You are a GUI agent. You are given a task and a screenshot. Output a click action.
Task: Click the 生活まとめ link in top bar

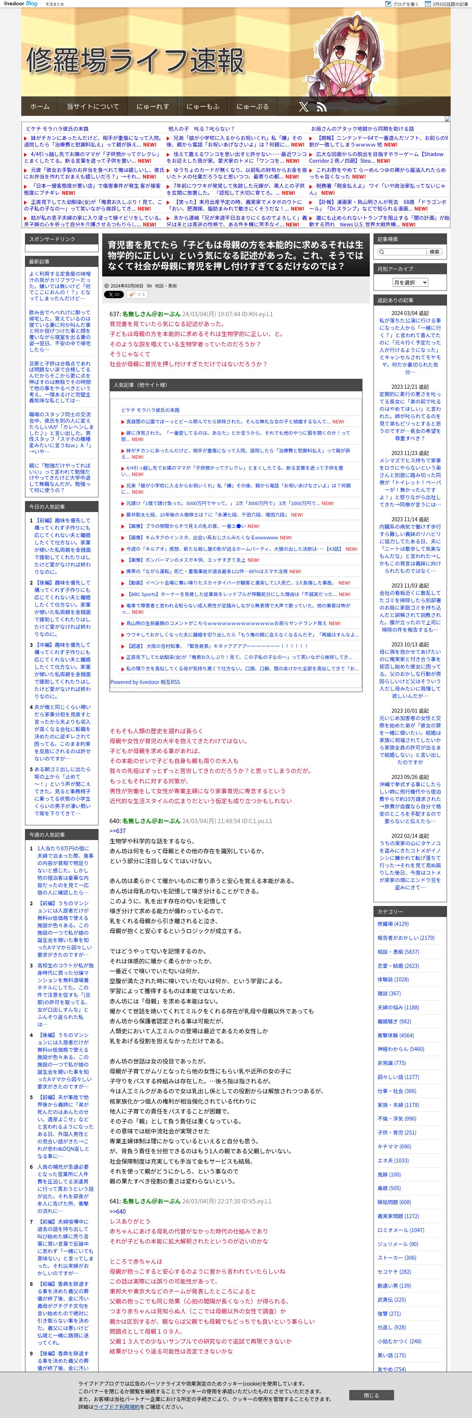[x=54, y=4]
